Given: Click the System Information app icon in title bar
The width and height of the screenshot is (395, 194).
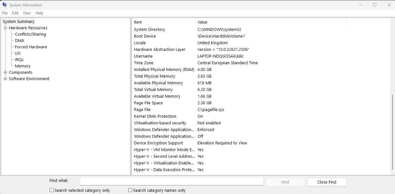Looking at the screenshot, I should 5,5.
